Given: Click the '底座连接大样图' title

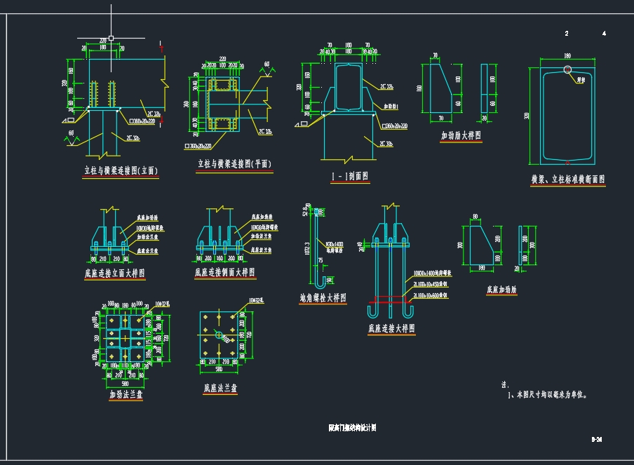Looking at the screenshot, I should click(391, 328).
